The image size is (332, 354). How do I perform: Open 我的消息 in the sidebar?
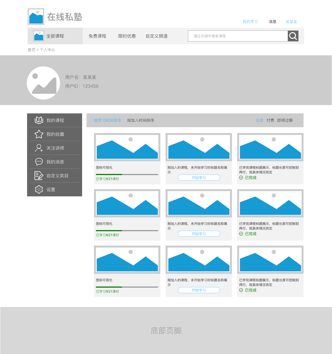(x=54, y=162)
